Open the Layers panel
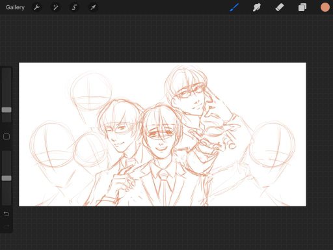This screenshot has width=333, height=250. tap(302, 7)
